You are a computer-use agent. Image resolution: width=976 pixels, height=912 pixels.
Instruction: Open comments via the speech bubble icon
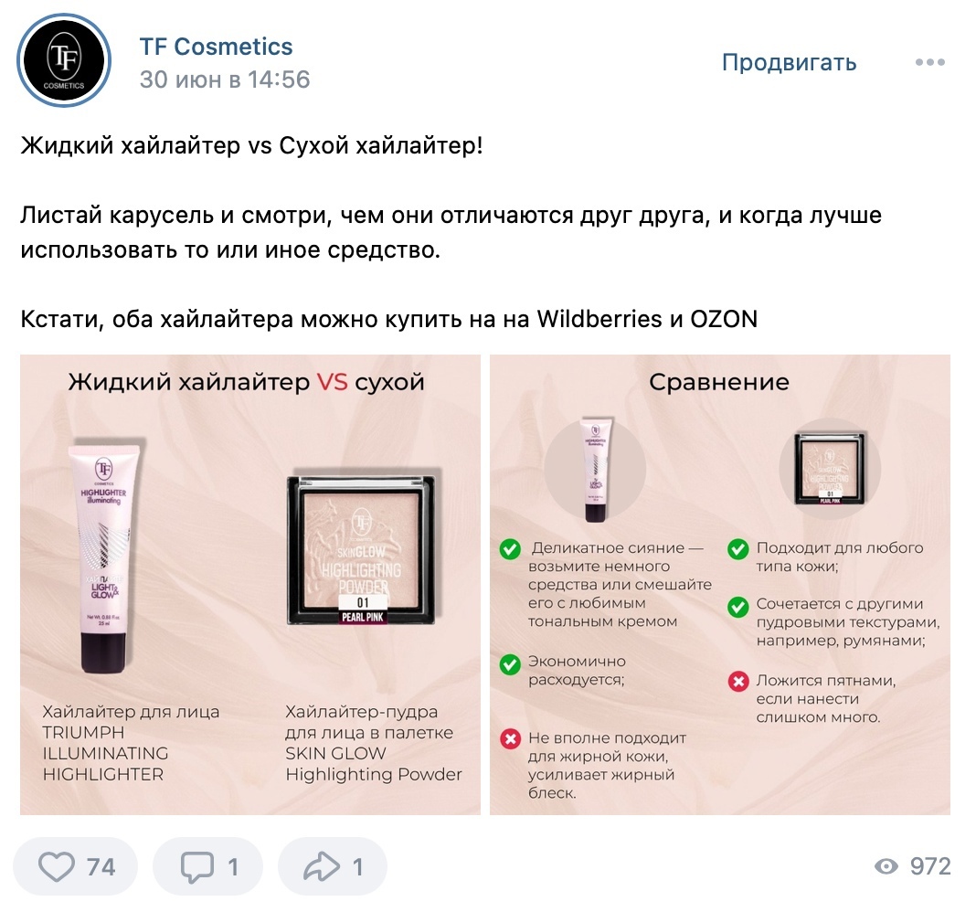[207, 866]
